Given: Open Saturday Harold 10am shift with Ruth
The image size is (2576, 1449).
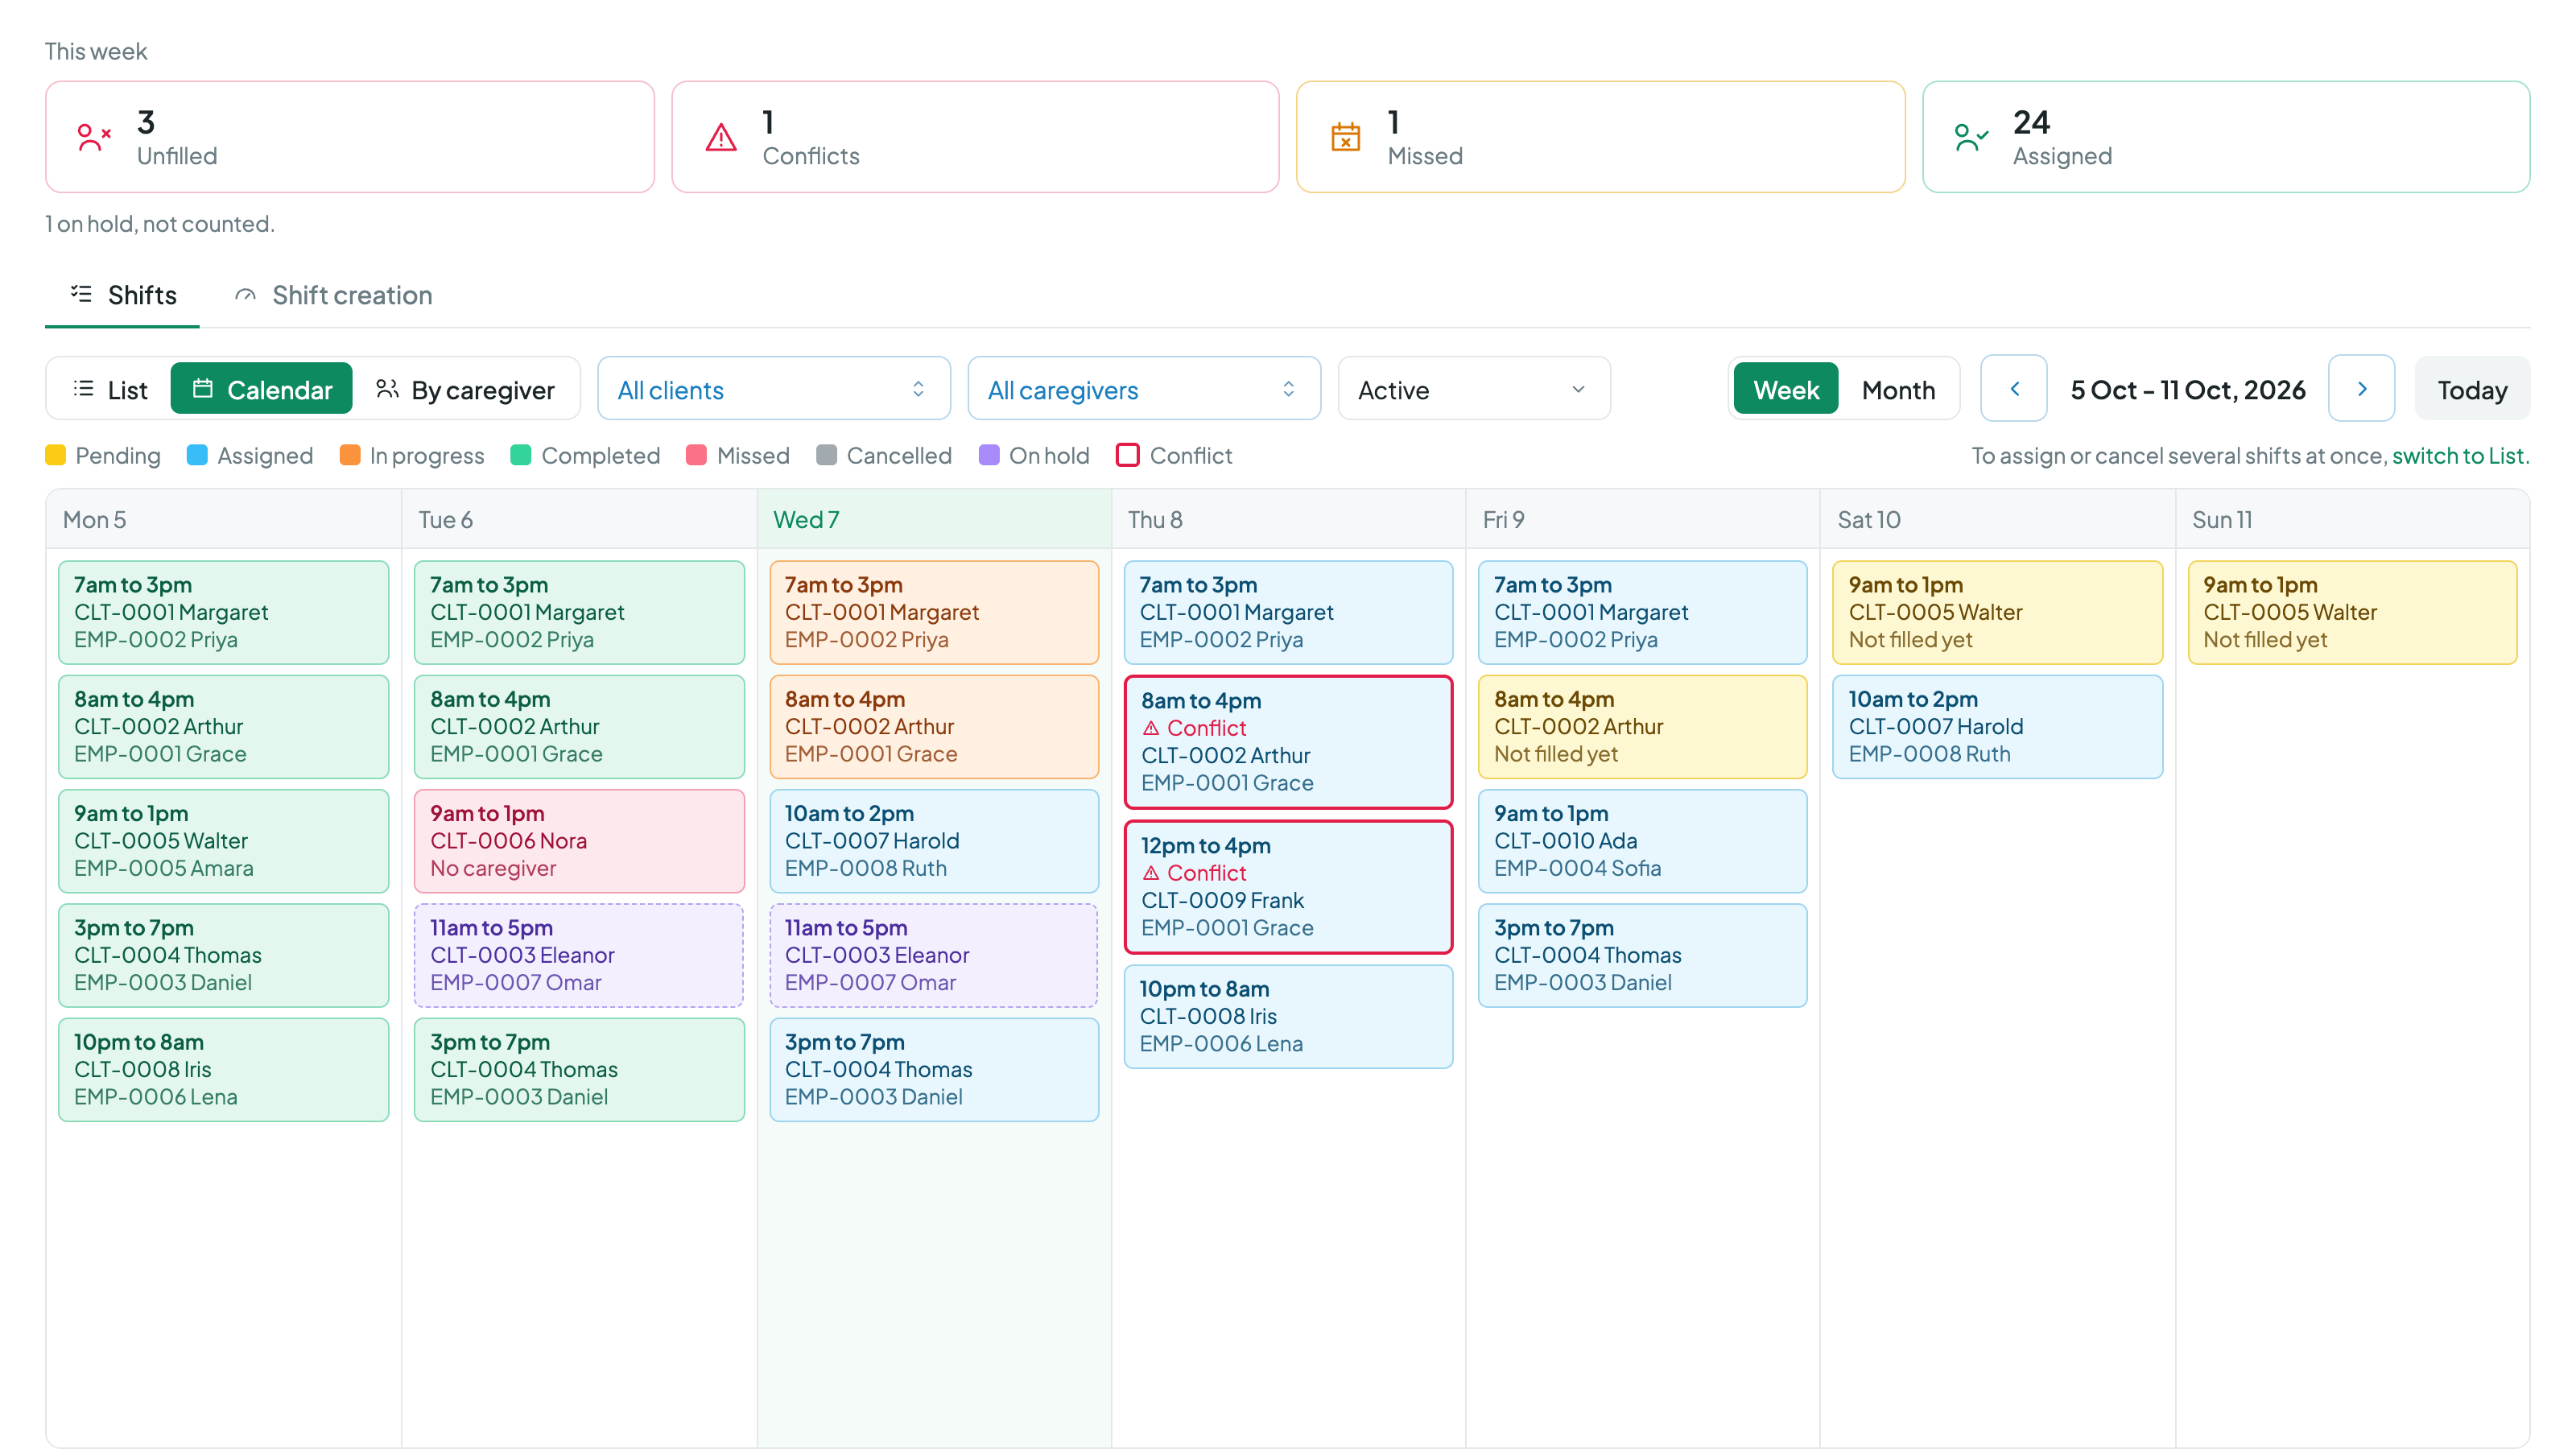Looking at the screenshot, I should (x=1997, y=727).
